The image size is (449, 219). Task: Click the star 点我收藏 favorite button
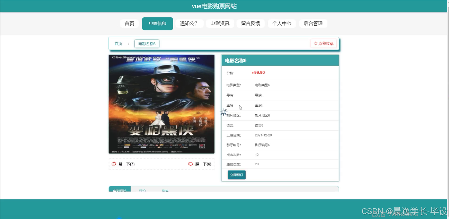[x=324, y=44]
